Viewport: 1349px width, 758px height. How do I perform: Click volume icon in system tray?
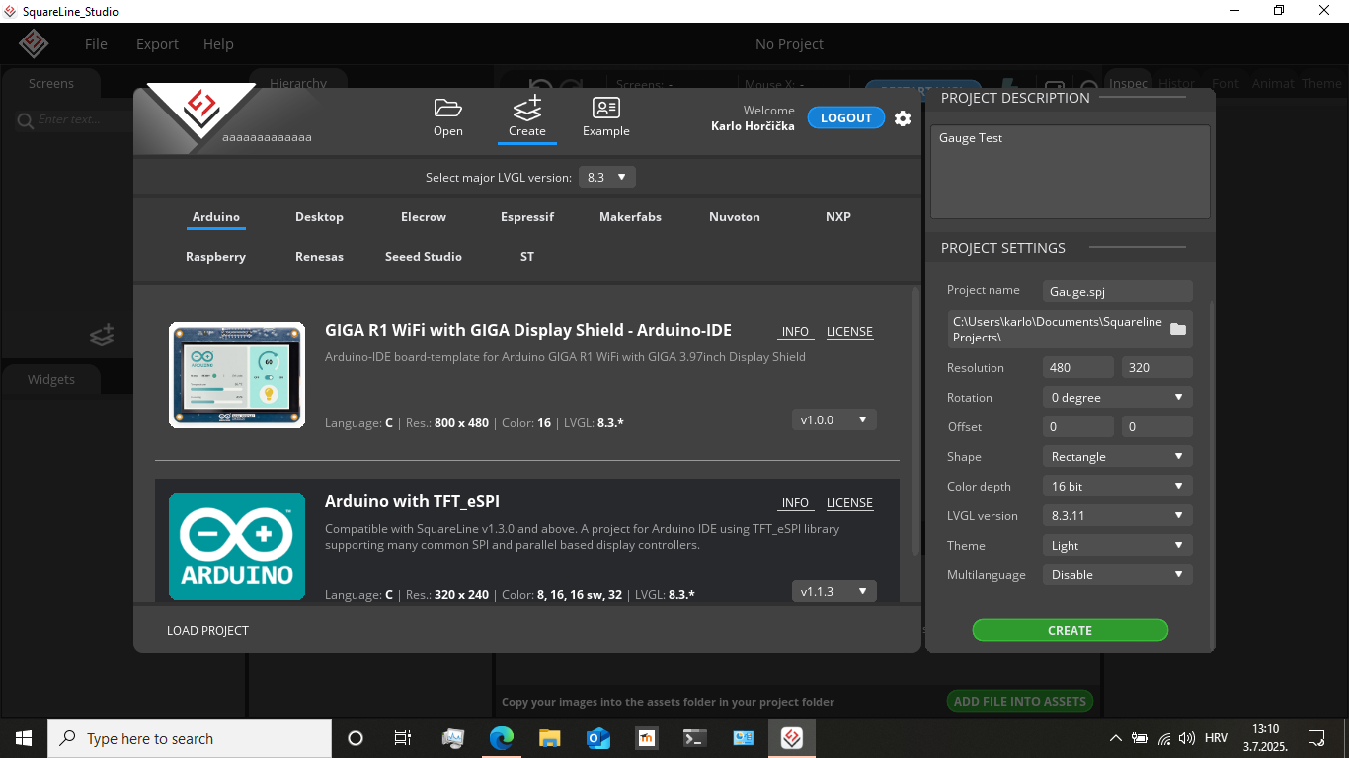click(x=1187, y=738)
